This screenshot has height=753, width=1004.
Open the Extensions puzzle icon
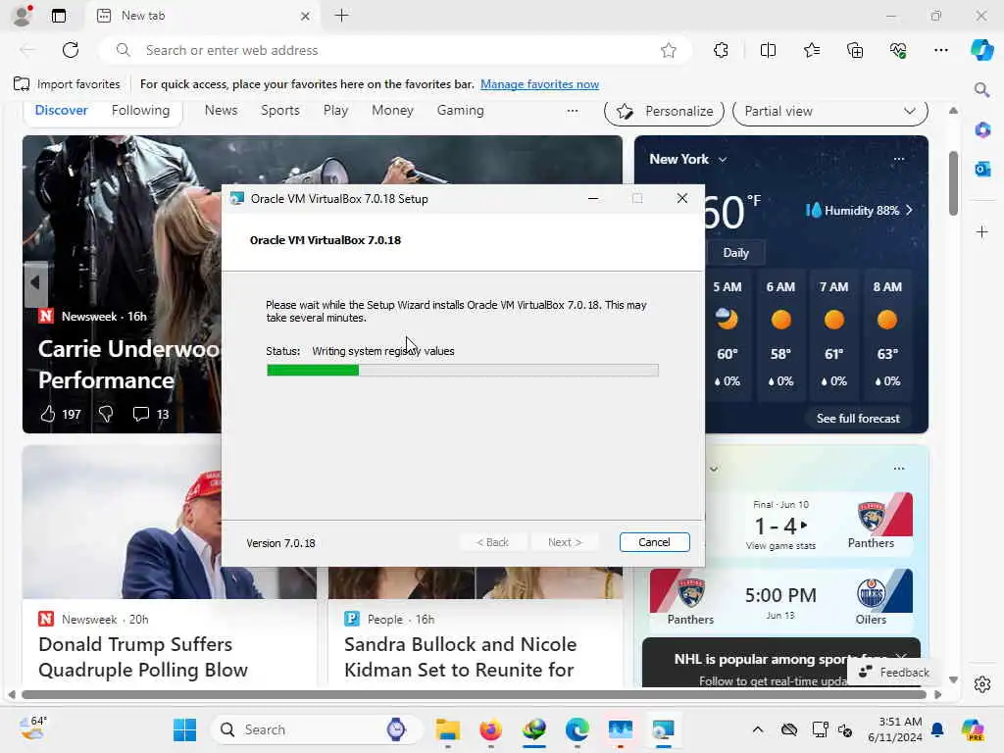721,50
